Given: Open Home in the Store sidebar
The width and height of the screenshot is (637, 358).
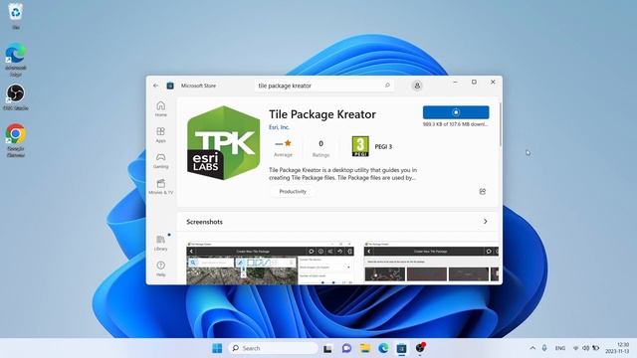Looking at the screenshot, I should tap(161, 108).
